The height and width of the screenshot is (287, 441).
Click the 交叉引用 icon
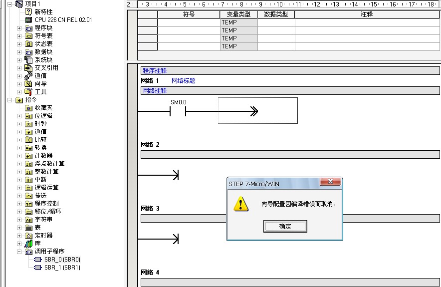click(28, 68)
